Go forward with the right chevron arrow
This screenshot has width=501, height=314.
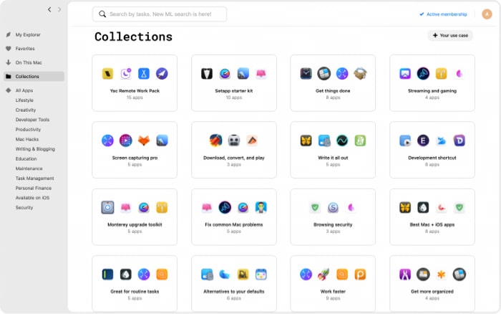coord(59,9)
